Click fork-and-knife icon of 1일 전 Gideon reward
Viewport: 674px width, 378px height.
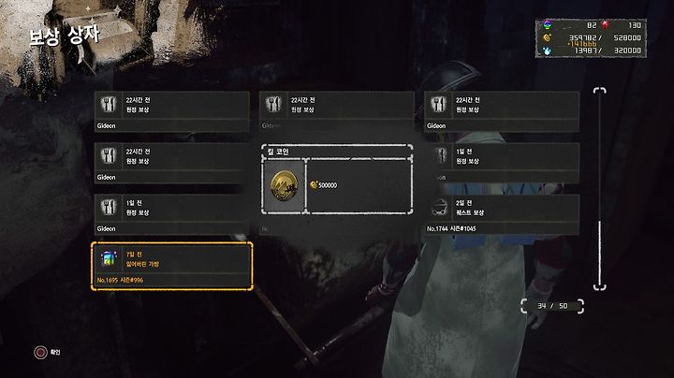pyautogui.click(x=109, y=207)
